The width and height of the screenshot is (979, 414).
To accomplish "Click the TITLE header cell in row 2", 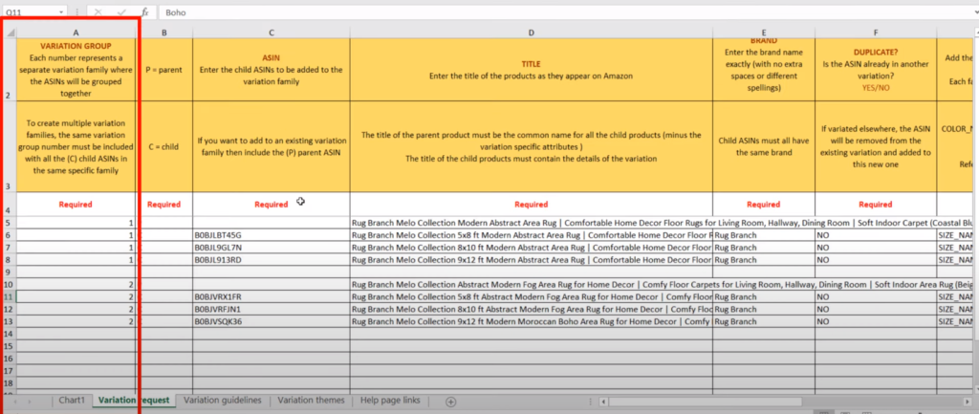I will [x=532, y=69].
